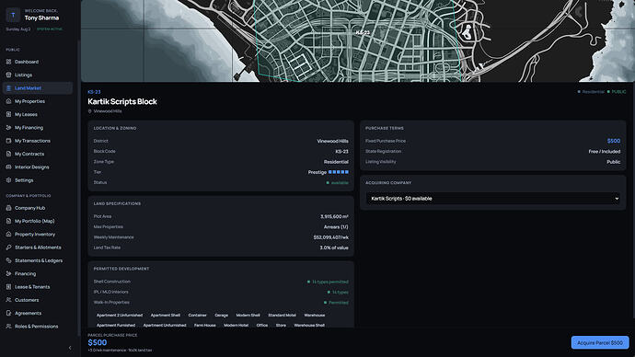Click Acquire Parcel $500 button

pos(600,343)
